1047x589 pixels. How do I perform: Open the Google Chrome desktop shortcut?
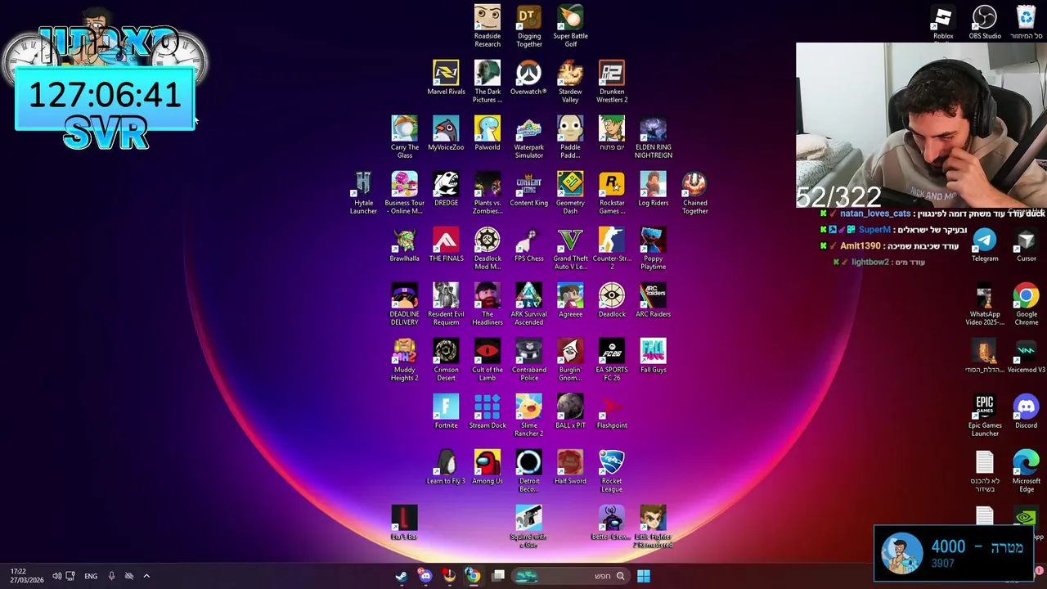point(1026,304)
